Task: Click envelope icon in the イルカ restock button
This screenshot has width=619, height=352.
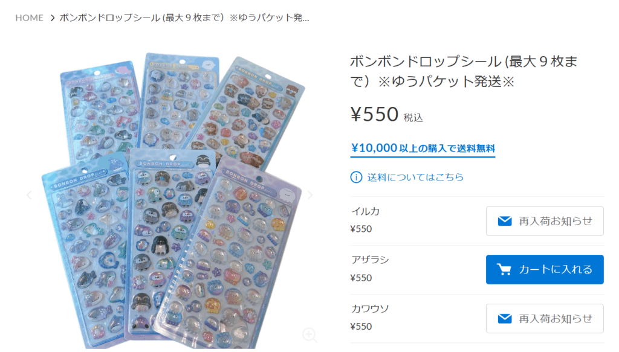Action: [505, 221]
